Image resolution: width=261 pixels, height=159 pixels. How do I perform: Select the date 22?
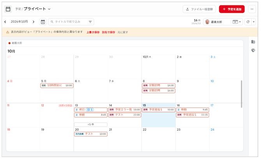145,130
